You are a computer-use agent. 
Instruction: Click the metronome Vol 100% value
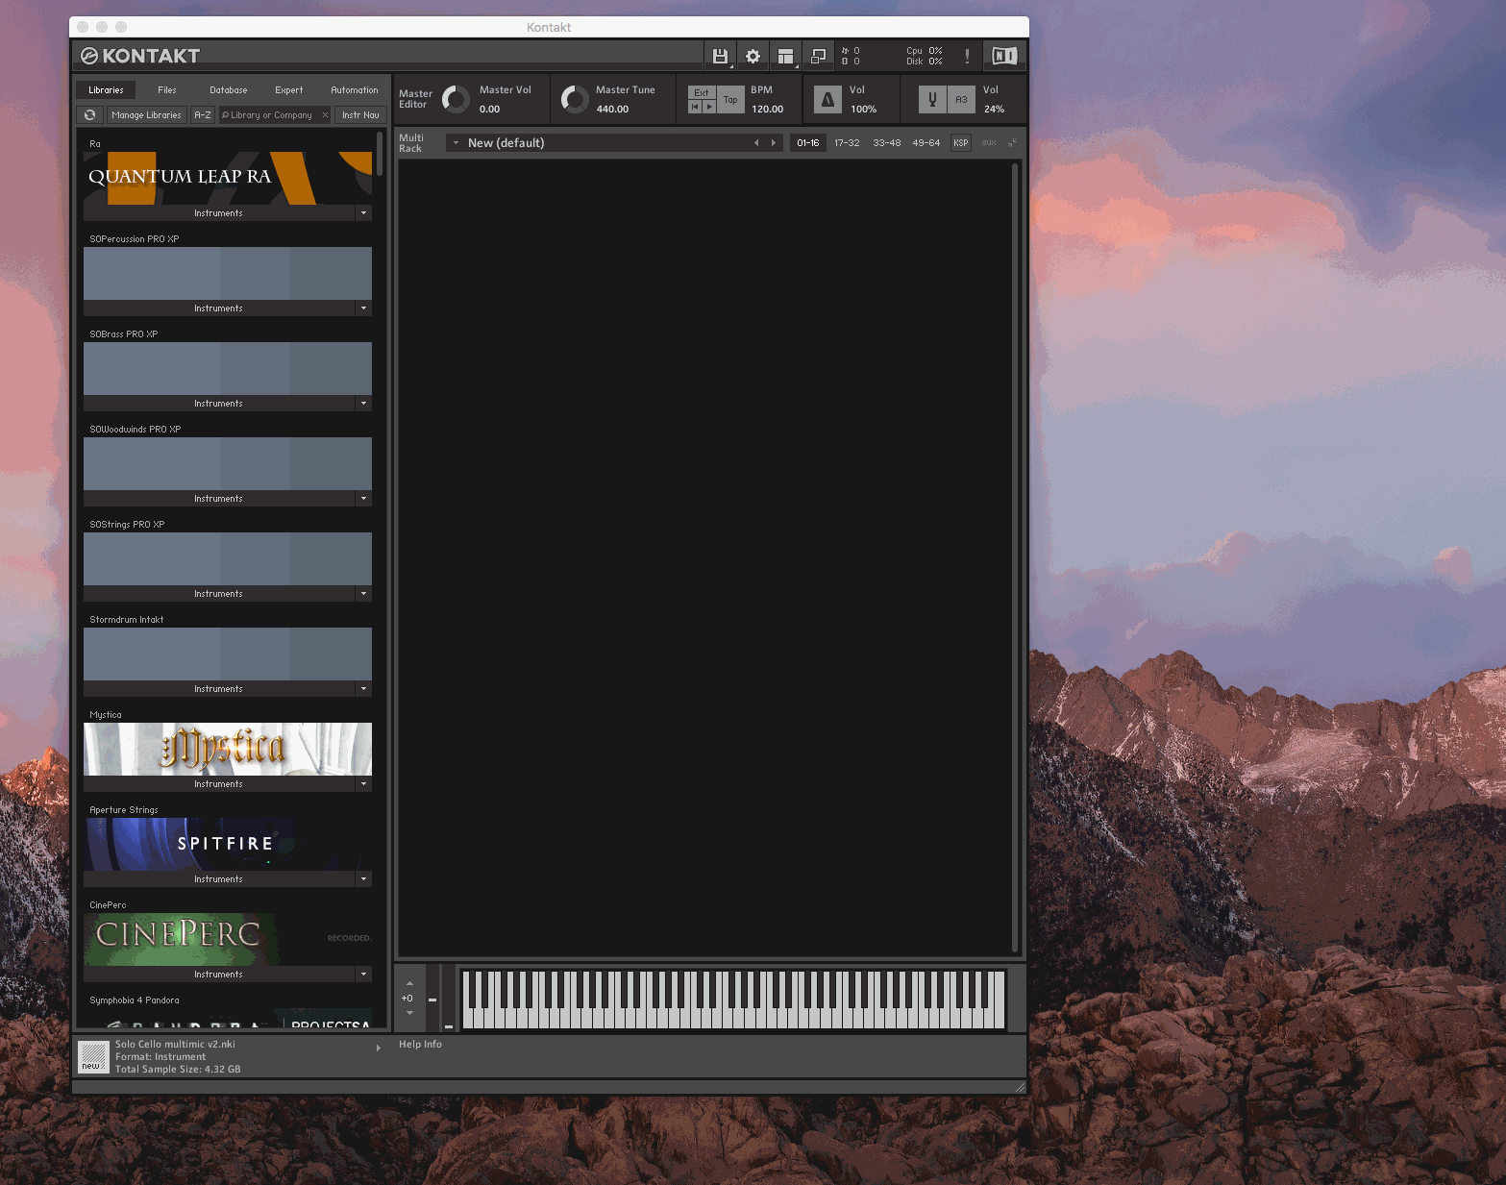(863, 110)
